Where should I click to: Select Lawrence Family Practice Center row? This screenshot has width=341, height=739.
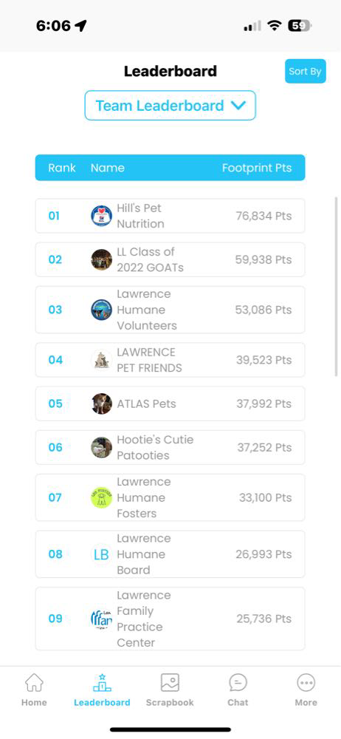pos(170,619)
